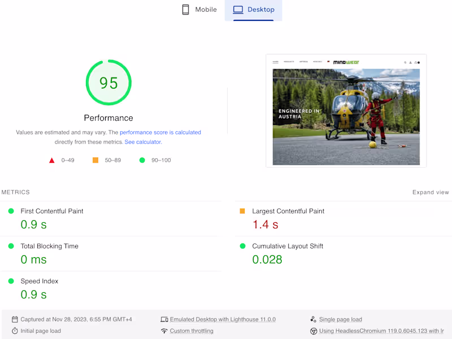Click the red triangle 0–49 score indicator
452x339 pixels.
(x=52, y=160)
